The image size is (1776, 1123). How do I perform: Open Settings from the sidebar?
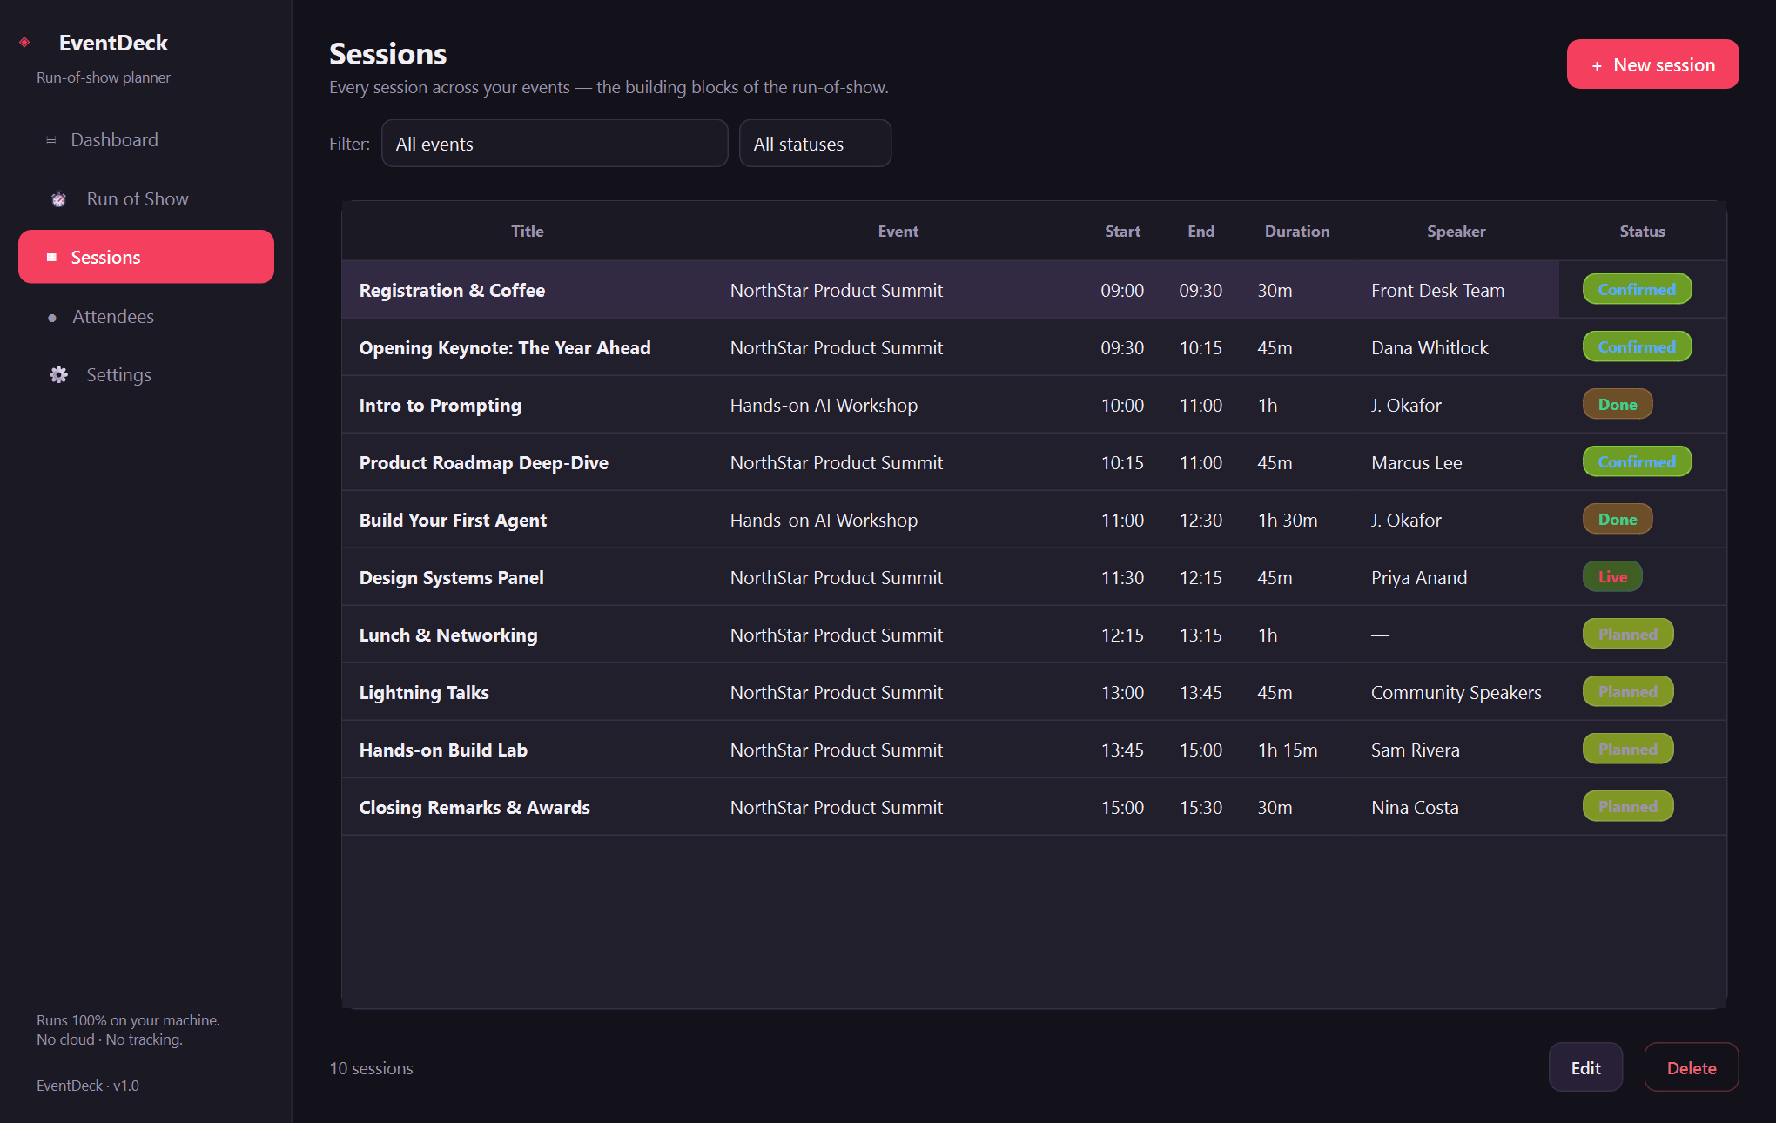[x=146, y=375]
